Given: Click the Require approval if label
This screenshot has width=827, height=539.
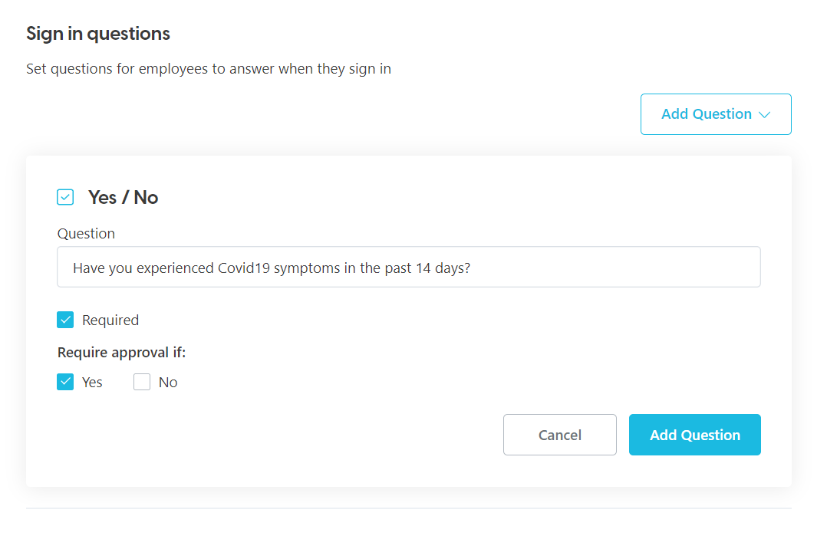Looking at the screenshot, I should pos(121,352).
